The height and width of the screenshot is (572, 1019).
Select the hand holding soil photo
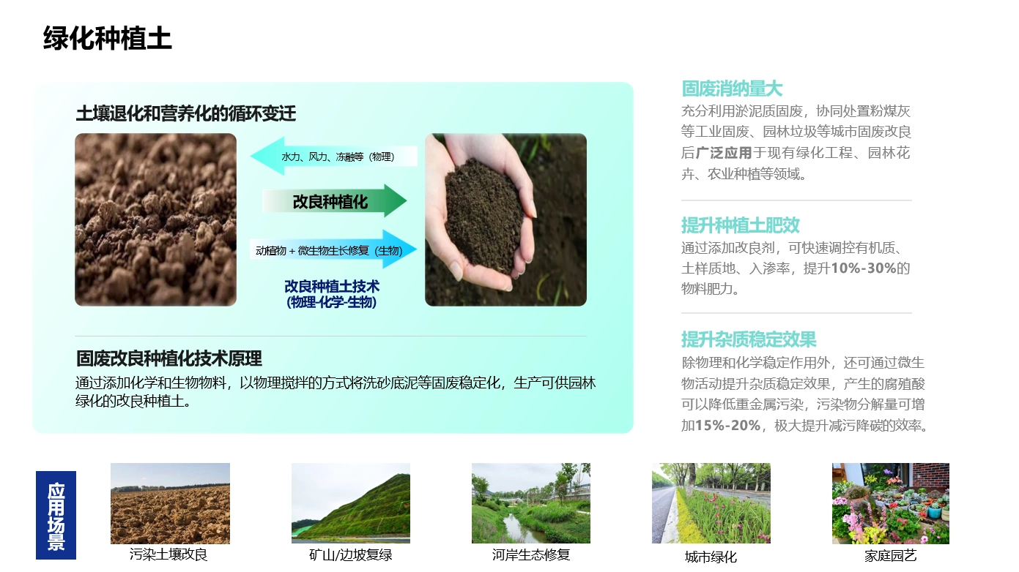point(505,219)
